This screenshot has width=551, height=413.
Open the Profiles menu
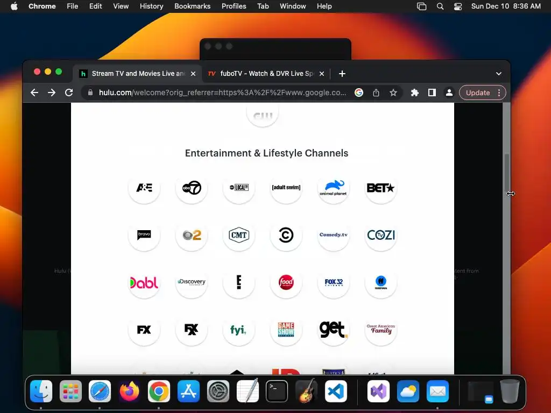[234, 6]
